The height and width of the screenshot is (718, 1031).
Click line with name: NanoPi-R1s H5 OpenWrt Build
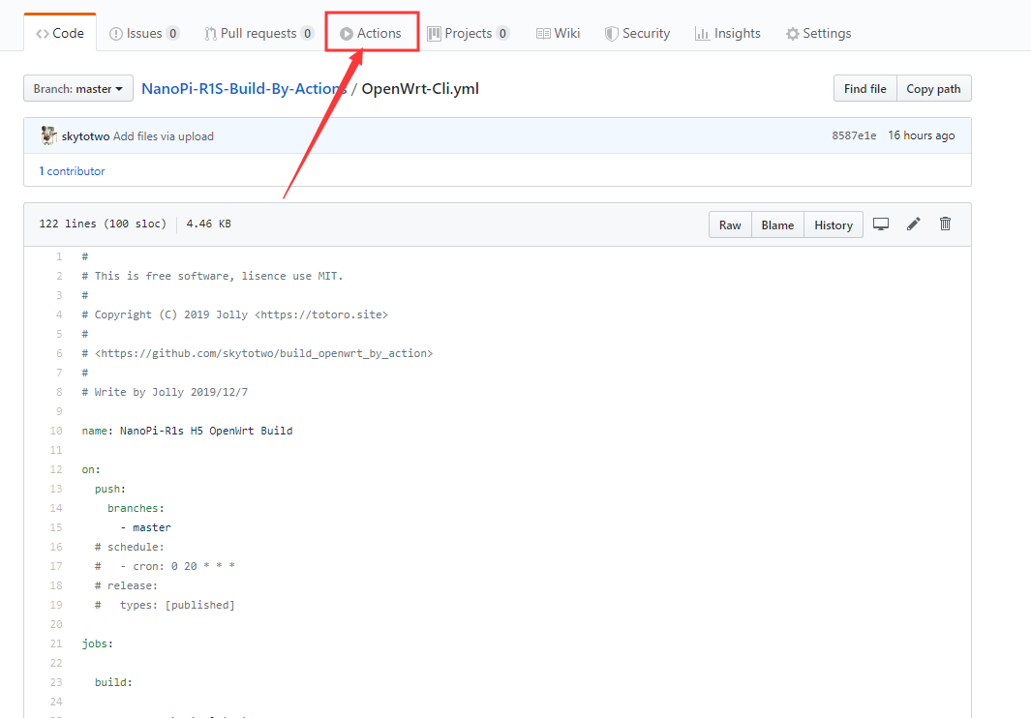(x=188, y=431)
